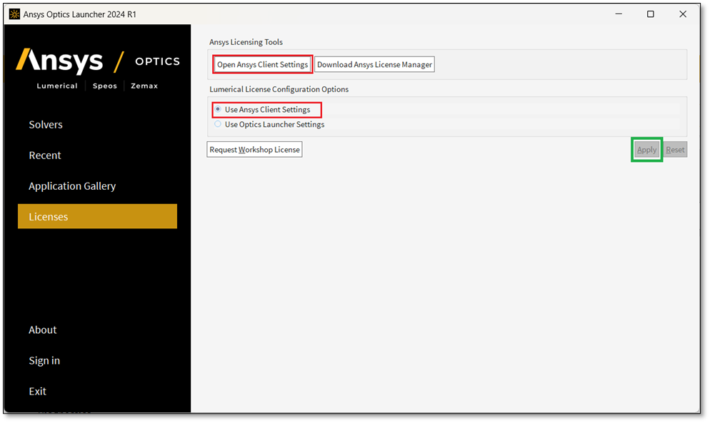Reset the license configuration options
This screenshot has height=423, width=710.
click(x=675, y=150)
